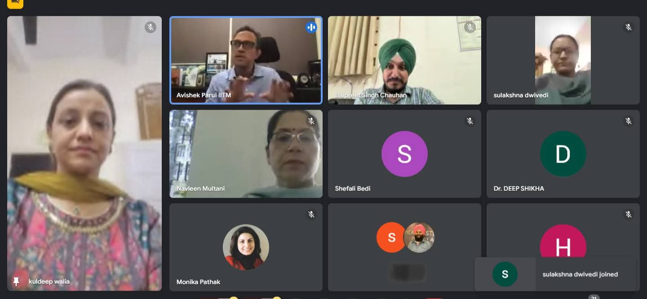Click muted mic icon on Monika Pathak's tile
647x299 pixels.
pyautogui.click(x=311, y=215)
